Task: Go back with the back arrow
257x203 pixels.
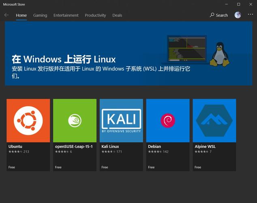Action: coord(6,15)
